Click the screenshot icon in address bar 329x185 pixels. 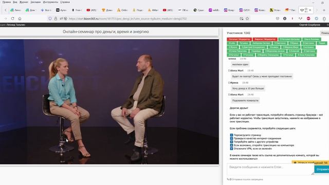coord(241,18)
